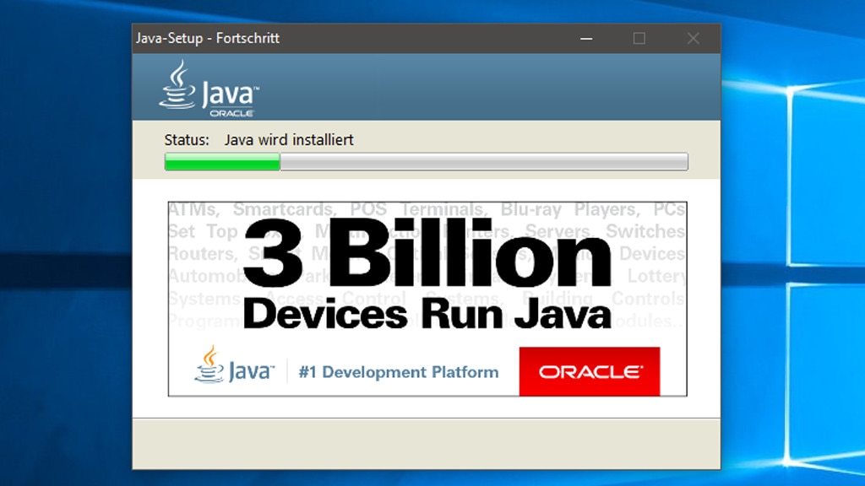Viewport: 865px width, 486px height.
Task: Click 'Lottery' in the faded banner text
Action: (x=656, y=276)
